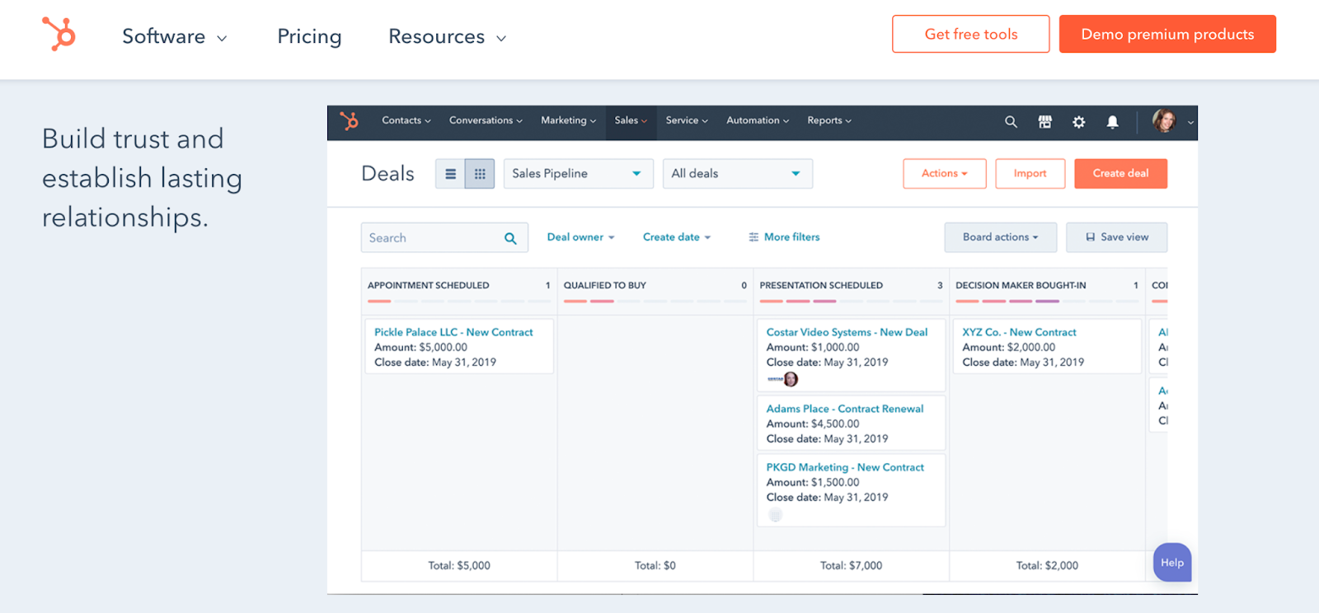Open the settings gear icon

click(x=1078, y=122)
